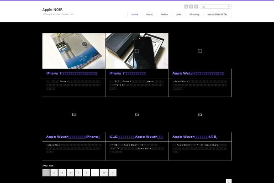The height and width of the screenshot is (183, 274).
Task: Open the About menu item
Action: pyautogui.click(x=149, y=14)
